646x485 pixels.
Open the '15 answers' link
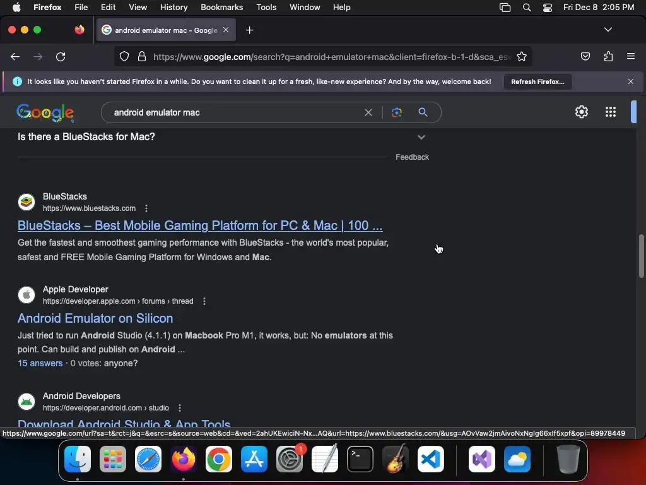(40, 363)
